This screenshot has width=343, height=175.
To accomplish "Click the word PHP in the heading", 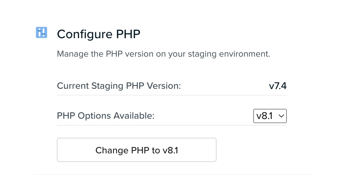I will click(x=128, y=34).
